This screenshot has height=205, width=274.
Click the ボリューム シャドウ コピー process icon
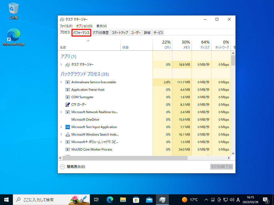coord(68,142)
